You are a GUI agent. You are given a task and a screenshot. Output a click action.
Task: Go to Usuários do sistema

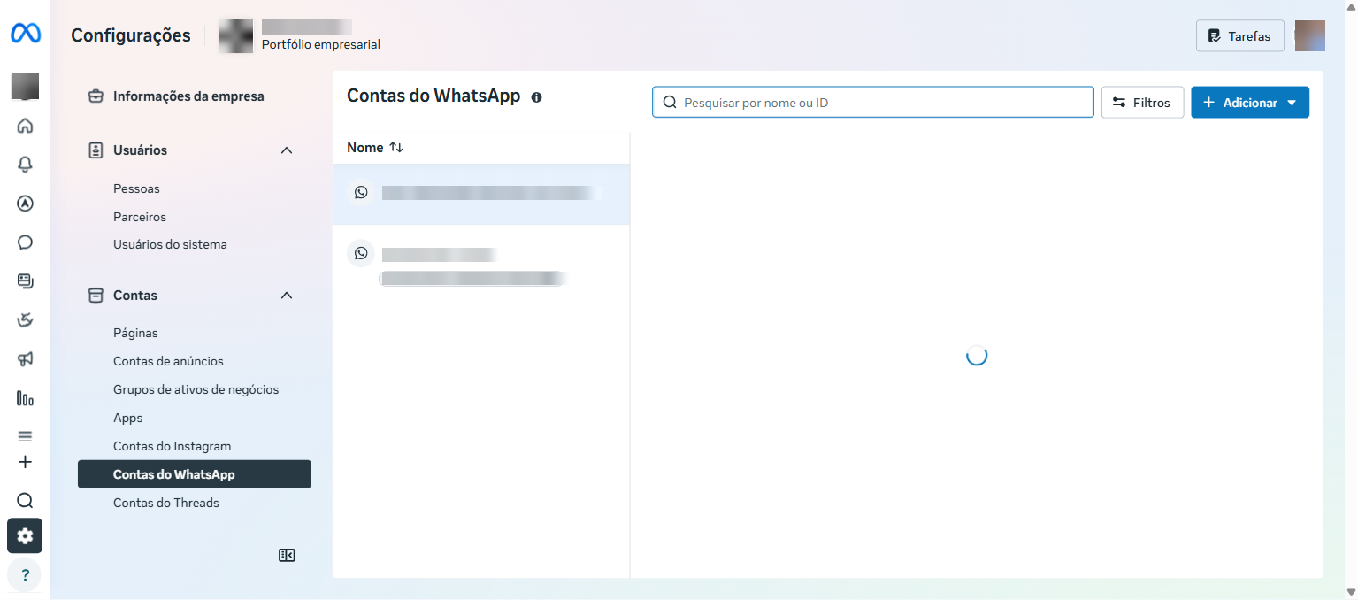tap(170, 244)
